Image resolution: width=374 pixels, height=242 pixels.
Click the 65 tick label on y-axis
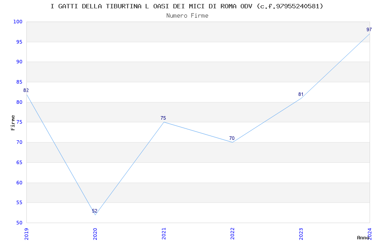19,162
